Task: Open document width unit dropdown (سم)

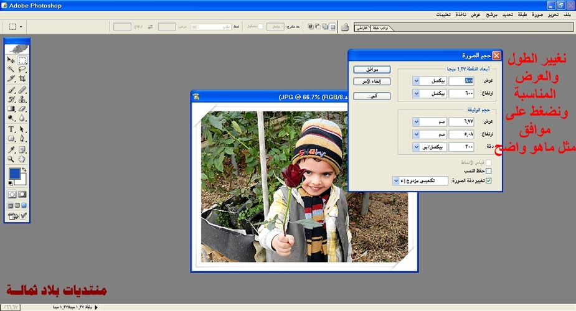Action: 416,121
